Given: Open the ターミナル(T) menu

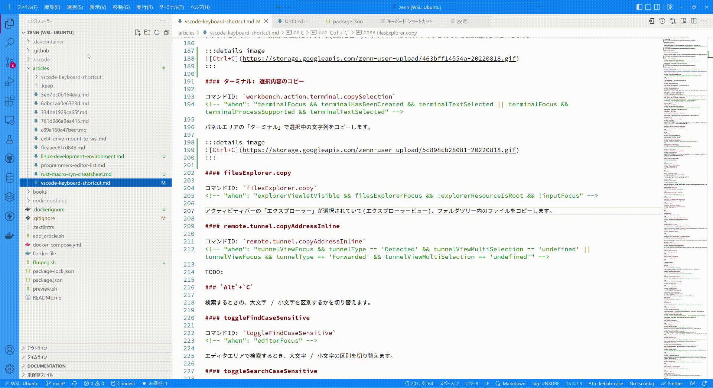Looking at the screenshot, I should coord(172,7).
